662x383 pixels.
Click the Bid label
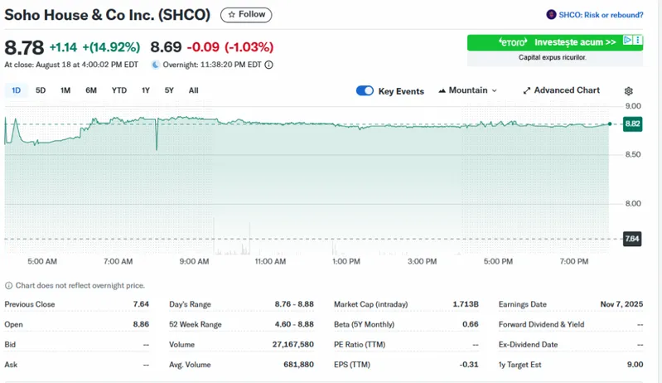click(x=10, y=345)
